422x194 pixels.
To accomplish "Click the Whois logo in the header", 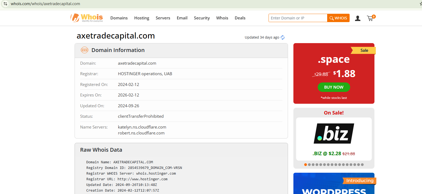I will click(x=87, y=18).
